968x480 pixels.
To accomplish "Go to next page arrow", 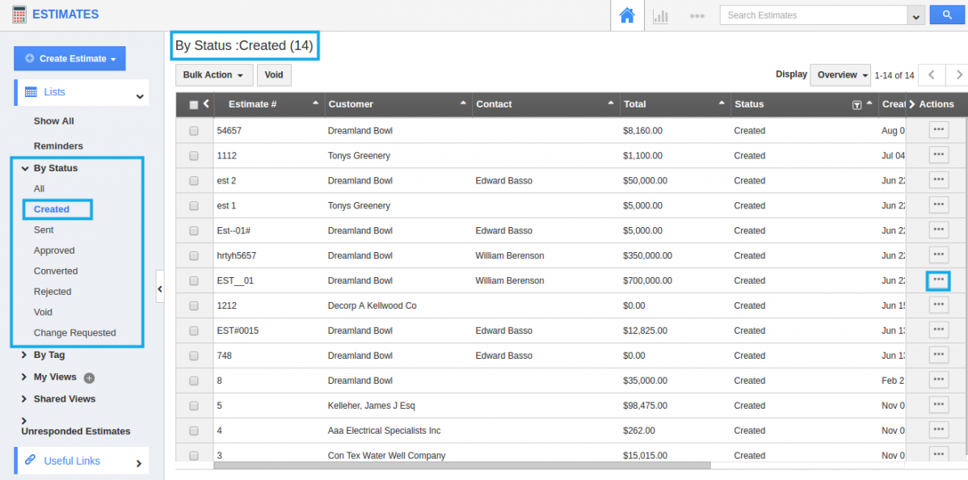I will pyautogui.click(x=959, y=75).
